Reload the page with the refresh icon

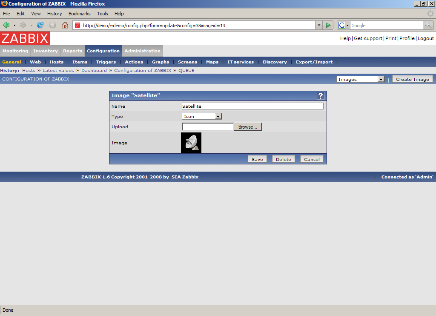coord(40,25)
